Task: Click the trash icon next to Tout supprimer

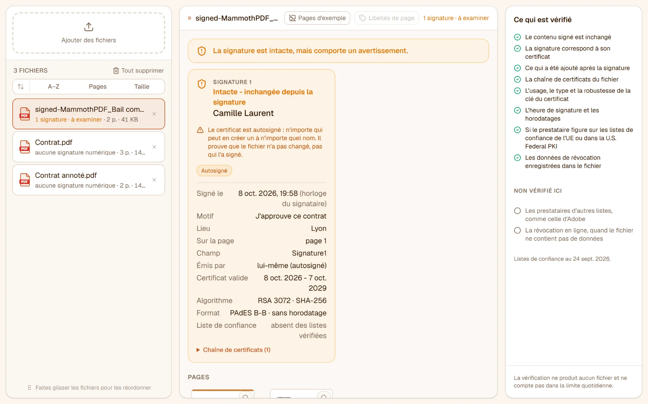Action: 116,71
